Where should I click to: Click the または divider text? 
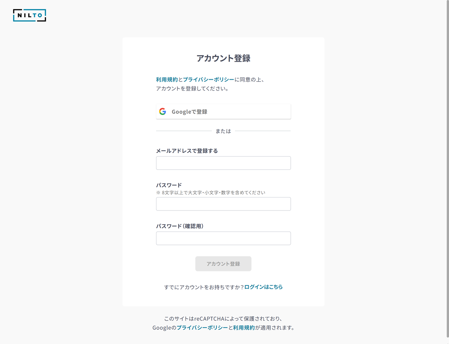coord(223,131)
